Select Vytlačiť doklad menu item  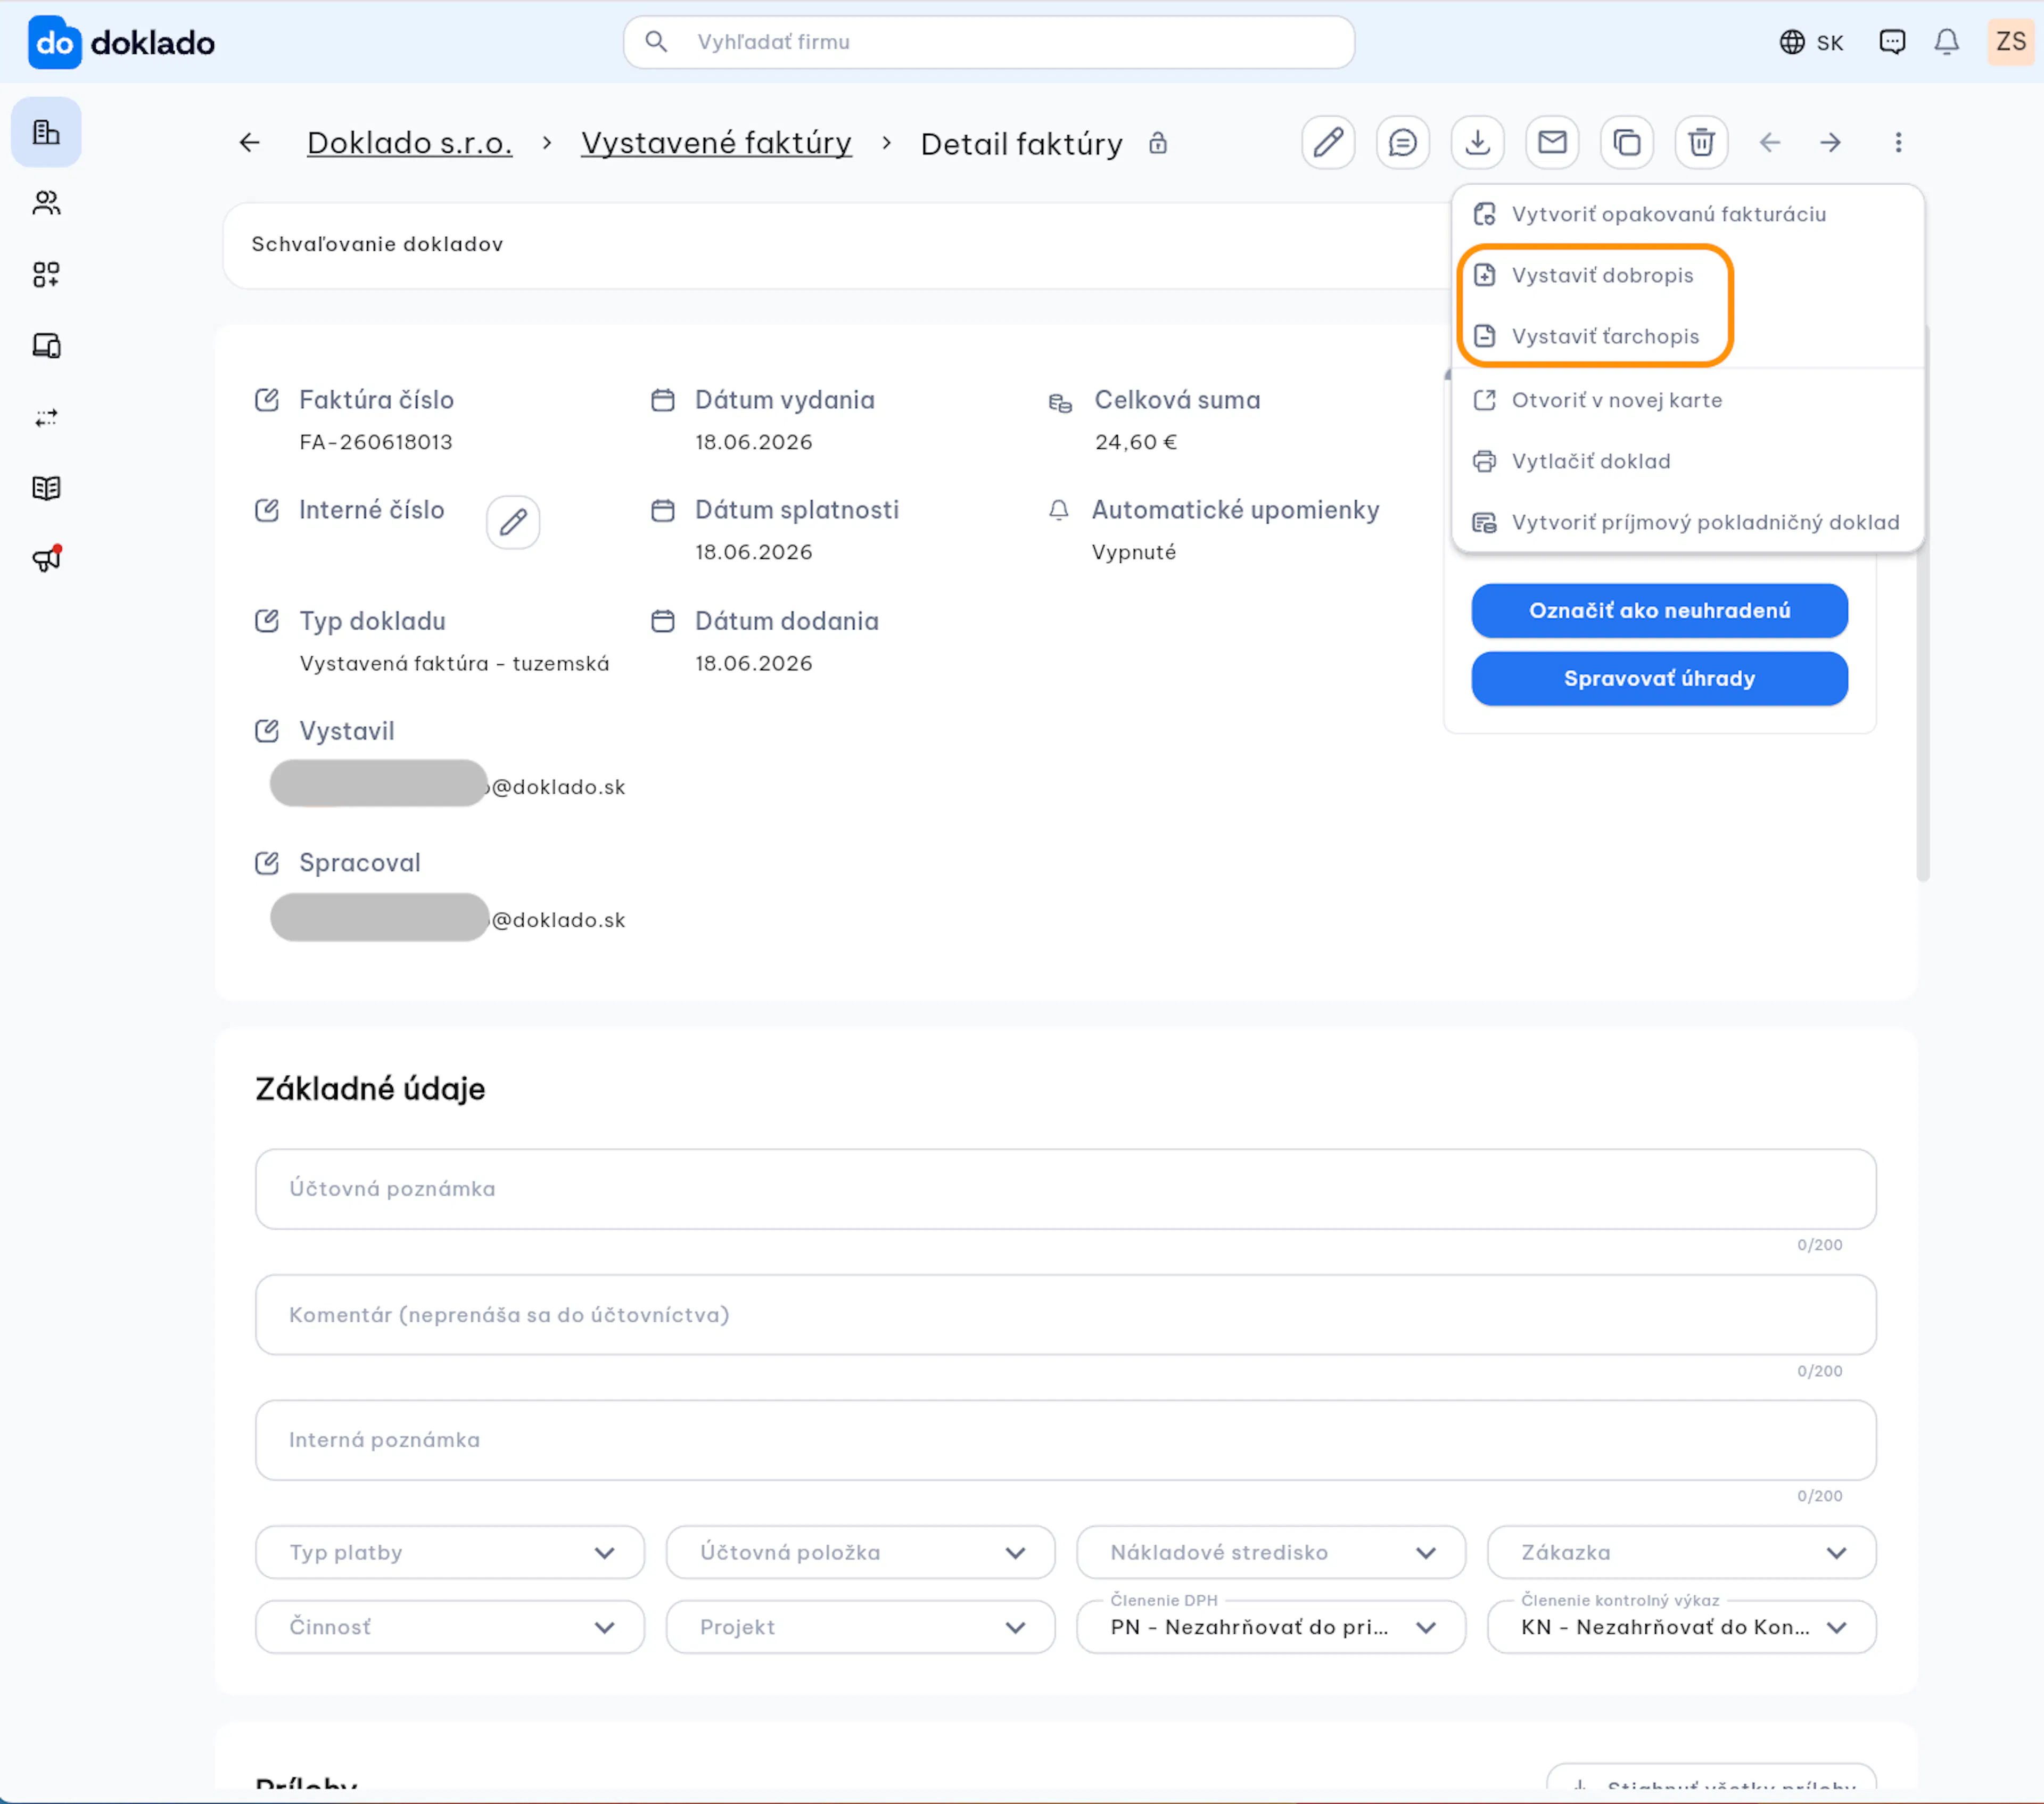pos(1687,461)
